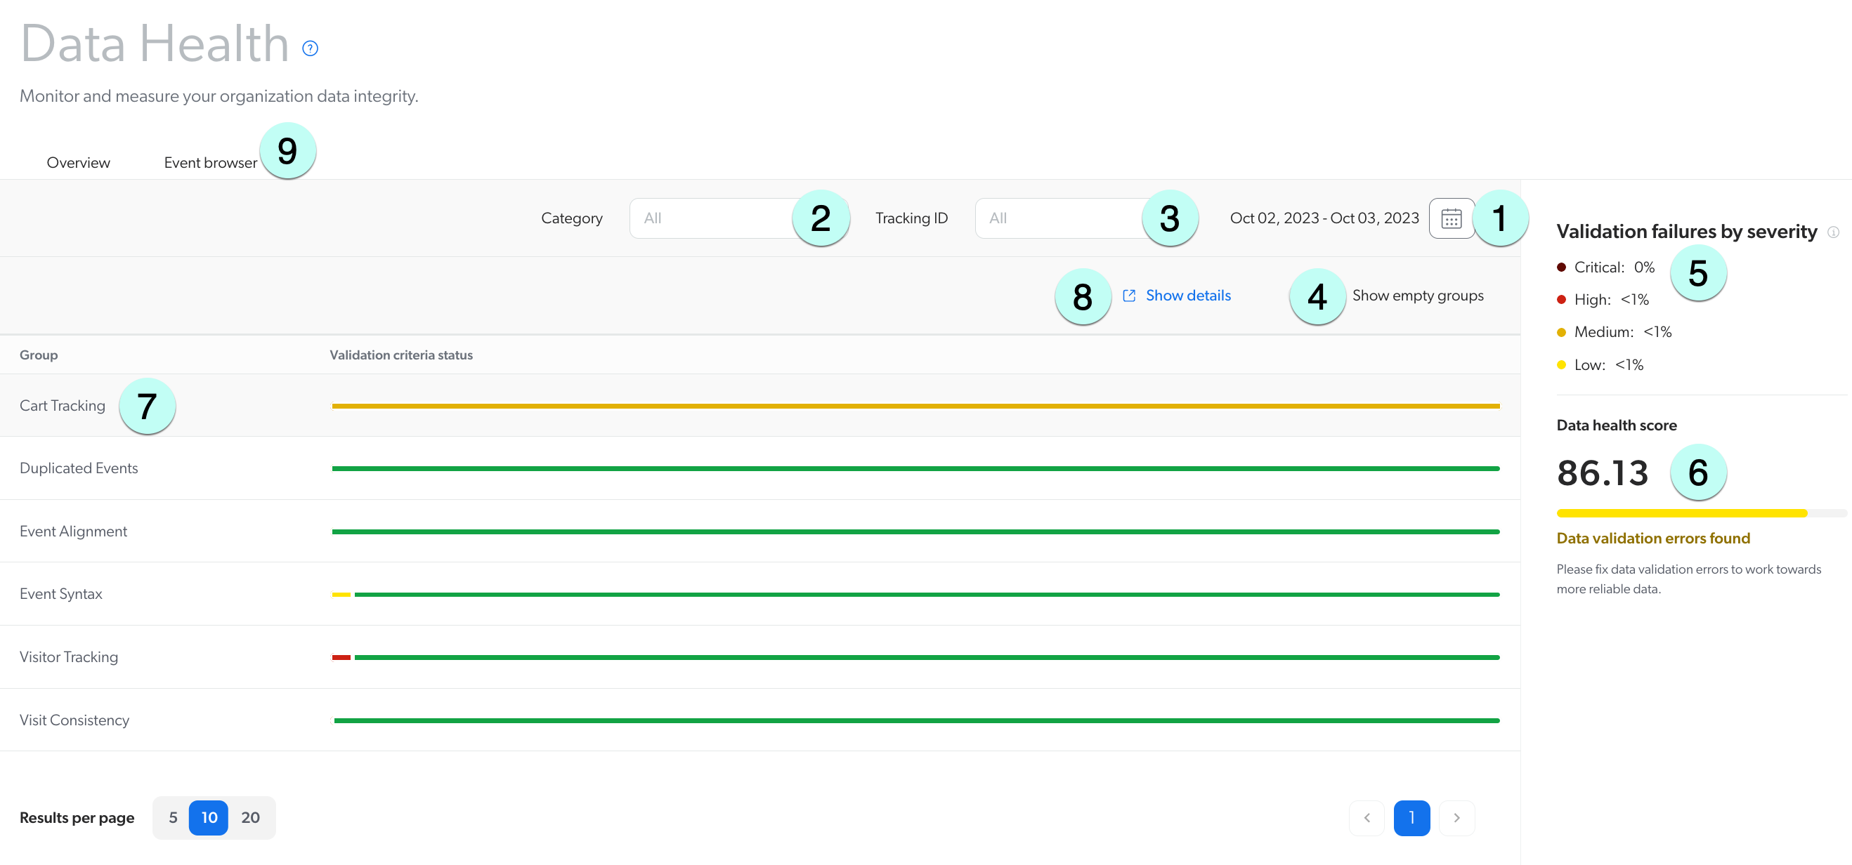This screenshot has height=865, width=1852.
Task: Click the yellow segment in Event Syntax bar
Action: tap(341, 594)
